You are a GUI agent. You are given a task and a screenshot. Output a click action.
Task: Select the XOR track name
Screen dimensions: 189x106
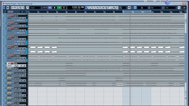[20, 63]
